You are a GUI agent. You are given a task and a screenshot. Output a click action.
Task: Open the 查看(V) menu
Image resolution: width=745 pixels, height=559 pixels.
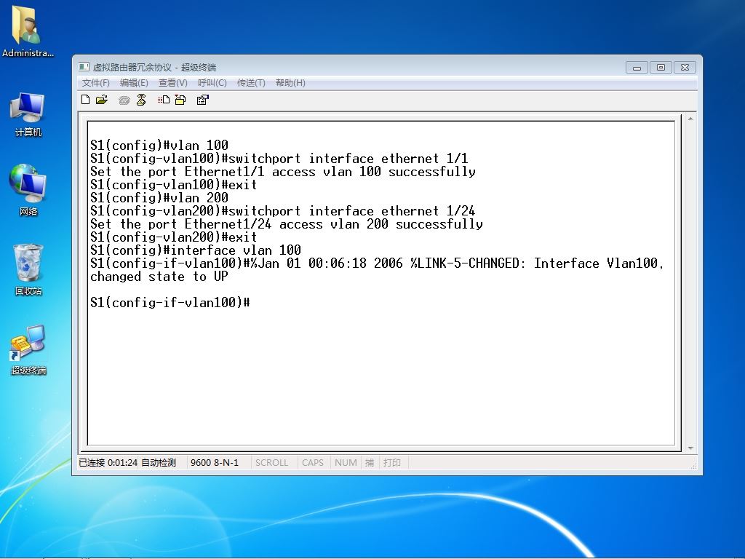(173, 83)
